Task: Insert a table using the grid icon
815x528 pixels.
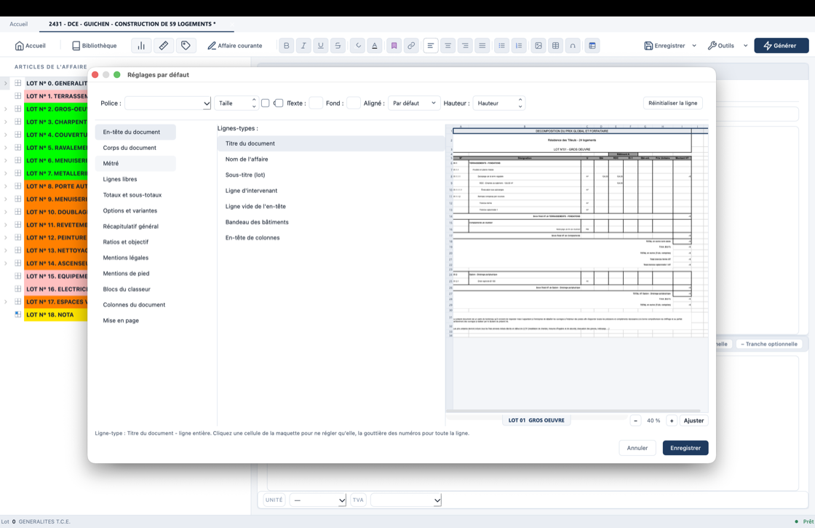Action: (x=556, y=46)
